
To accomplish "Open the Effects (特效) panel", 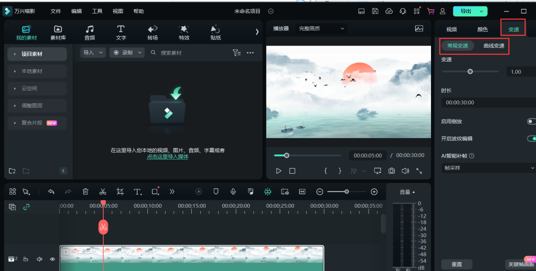I will click(x=184, y=33).
